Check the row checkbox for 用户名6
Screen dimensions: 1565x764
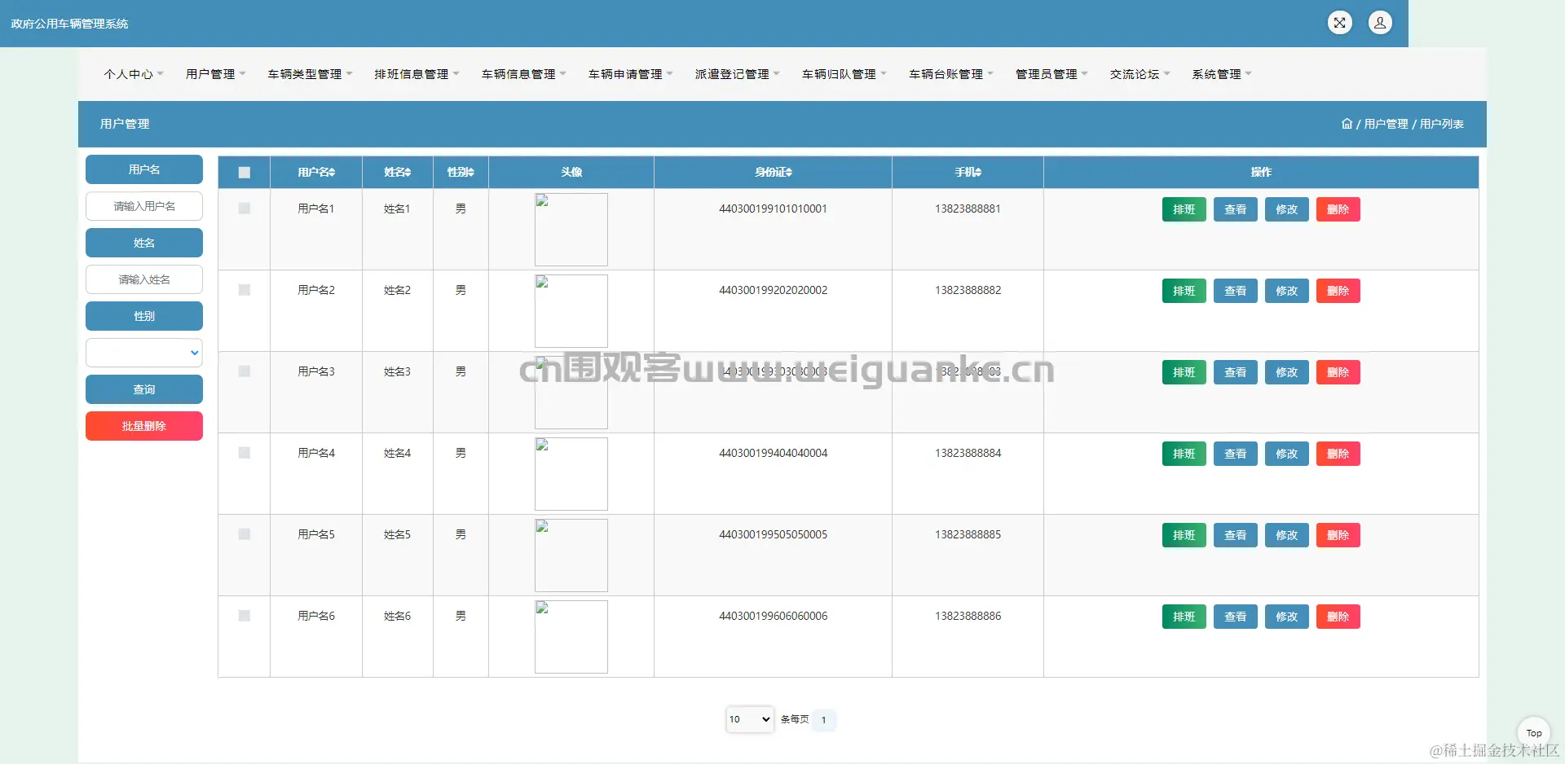click(244, 616)
